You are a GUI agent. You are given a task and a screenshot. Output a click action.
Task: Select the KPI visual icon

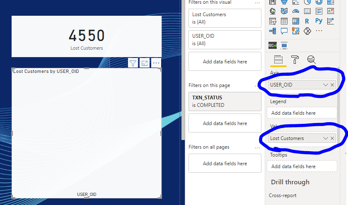point(331,11)
